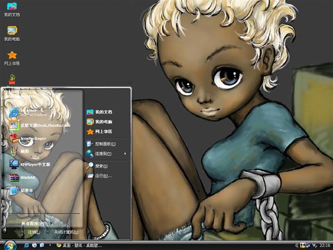Expand quick launch overflow chevron
The height and width of the screenshot is (250, 333).
click(x=50, y=245)
